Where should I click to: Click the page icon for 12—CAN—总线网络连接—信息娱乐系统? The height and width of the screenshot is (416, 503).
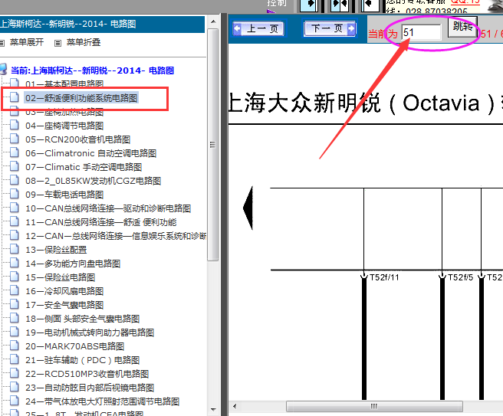click(x=14, y=235)
